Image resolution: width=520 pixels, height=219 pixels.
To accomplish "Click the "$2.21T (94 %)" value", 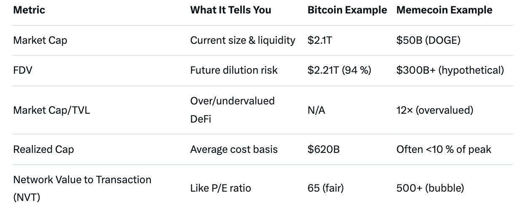I will [340, 70].
